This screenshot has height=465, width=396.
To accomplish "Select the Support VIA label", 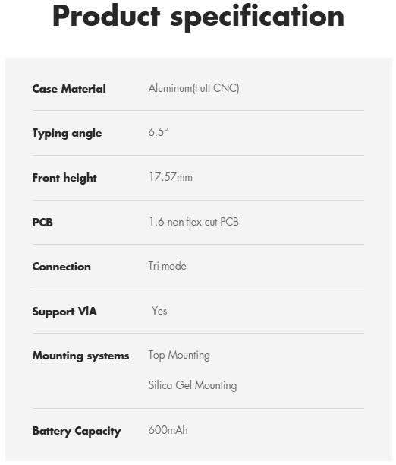I will [64, 312].
